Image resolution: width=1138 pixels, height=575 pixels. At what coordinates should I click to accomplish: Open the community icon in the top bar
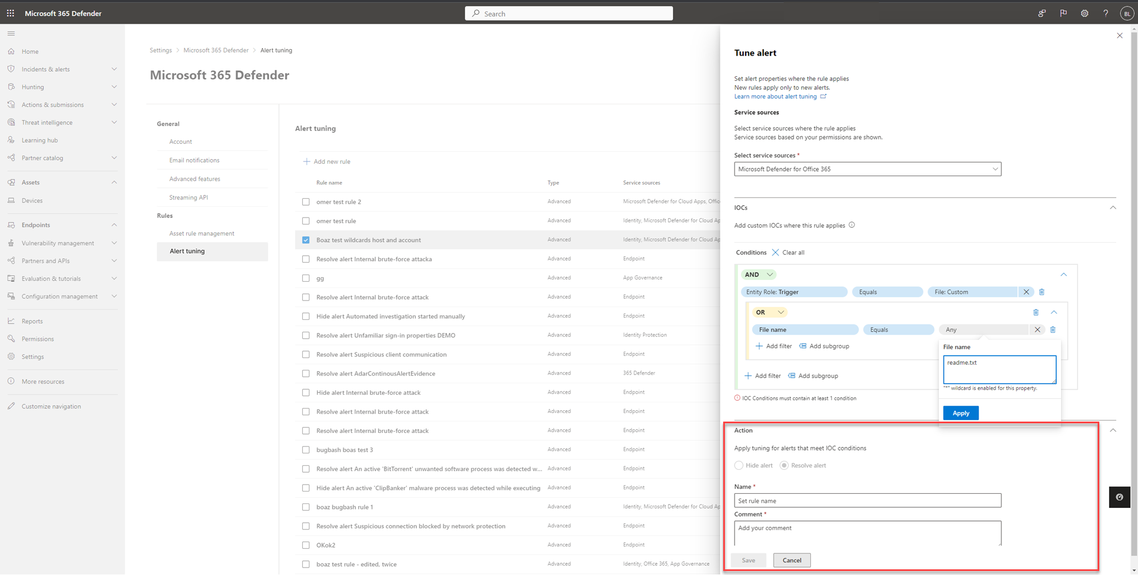(1042, 13)
